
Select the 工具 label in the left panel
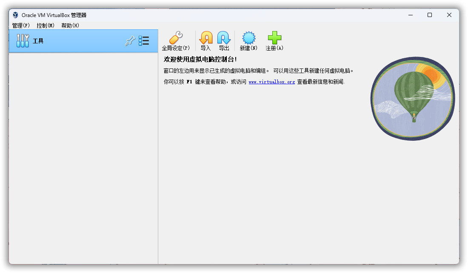38,41
